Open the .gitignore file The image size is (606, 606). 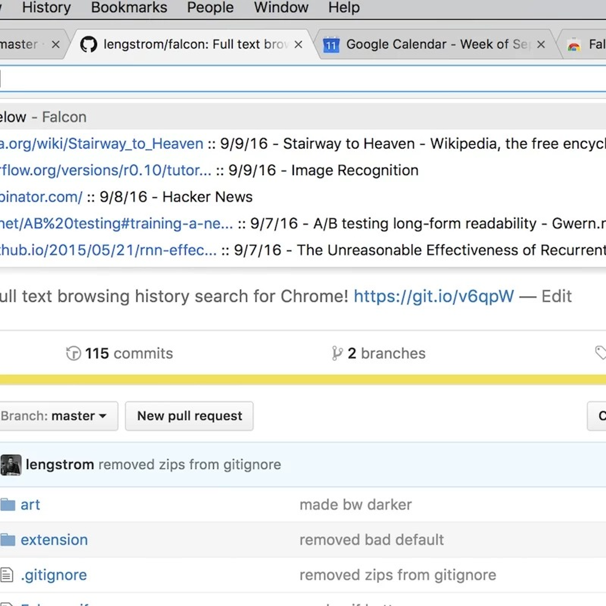coord(54,575)
